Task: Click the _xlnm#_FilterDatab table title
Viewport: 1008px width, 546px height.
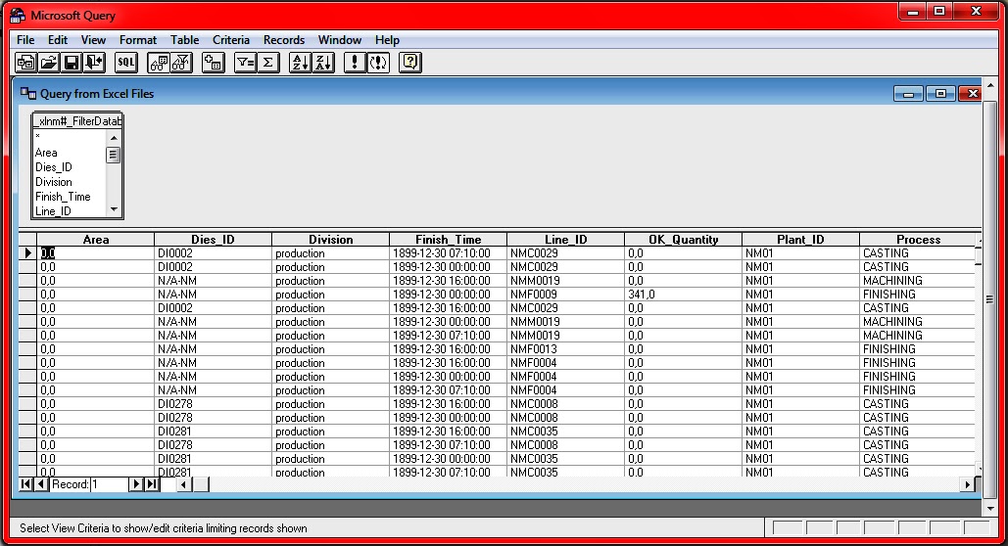Action: [x=77, y=120]
